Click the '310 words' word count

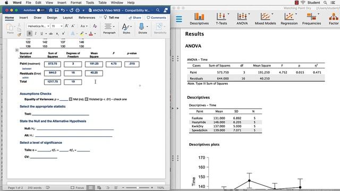point(34,188)
